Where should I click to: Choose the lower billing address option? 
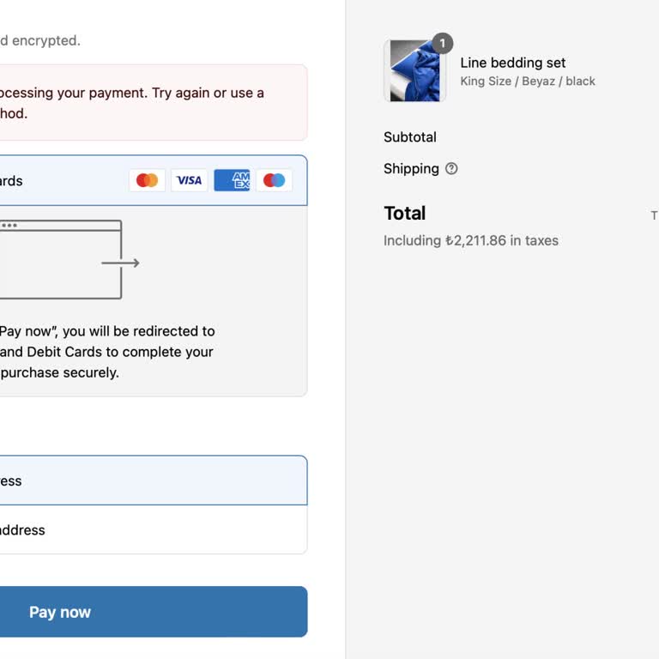[x=129, y=529]
